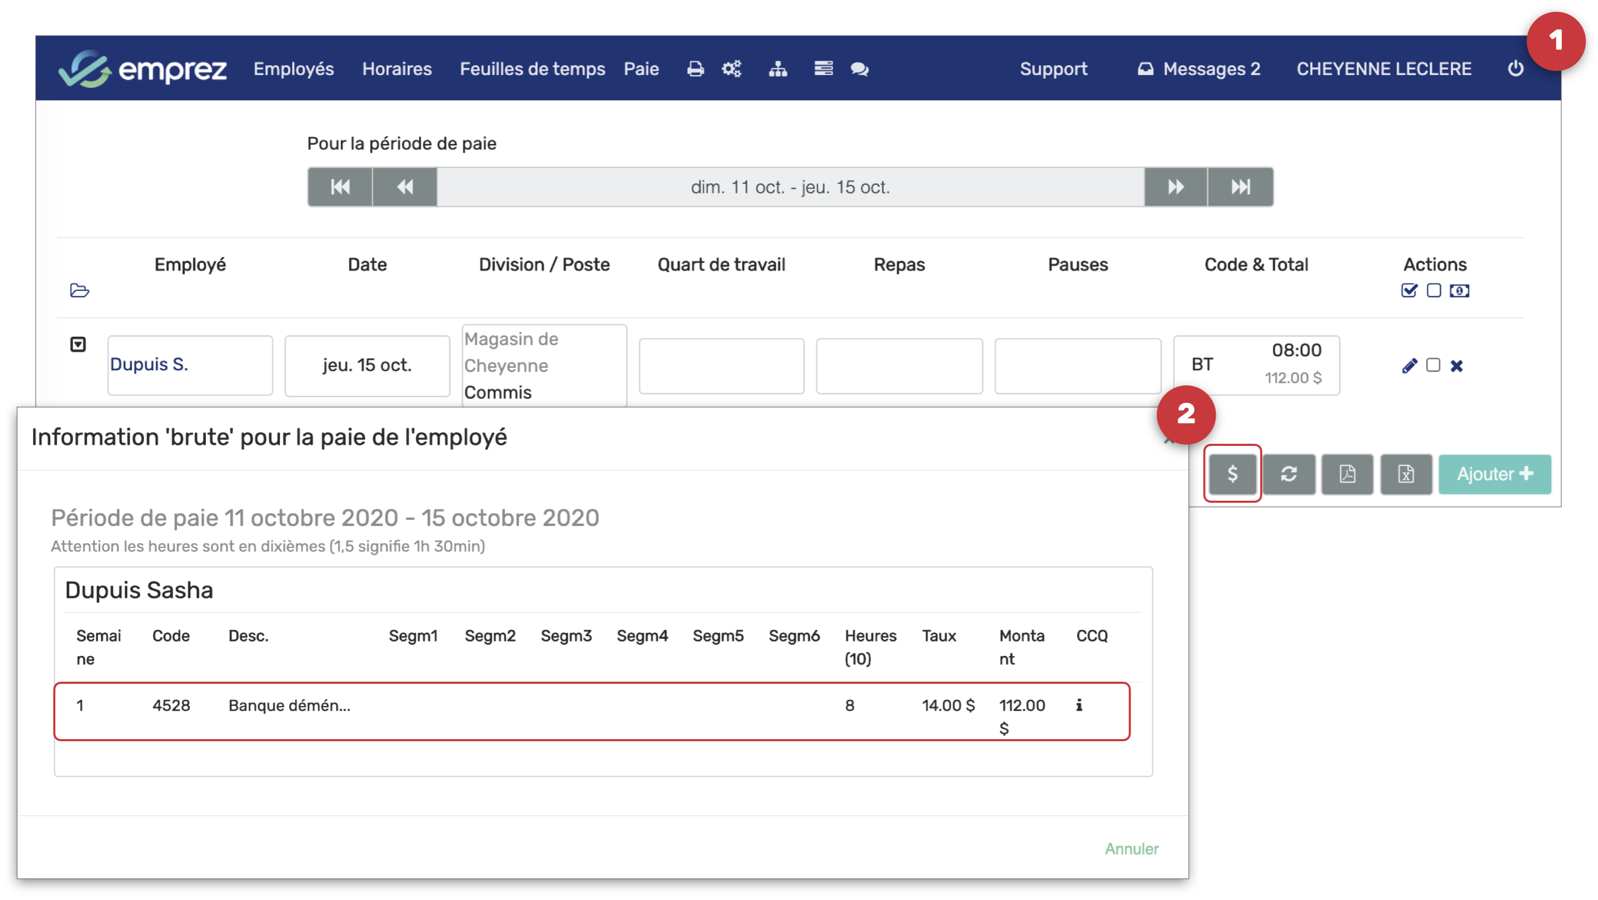Expand the Dupuis S. row arrow
This screenshot has height=900, width=1598.
[78, 345]
